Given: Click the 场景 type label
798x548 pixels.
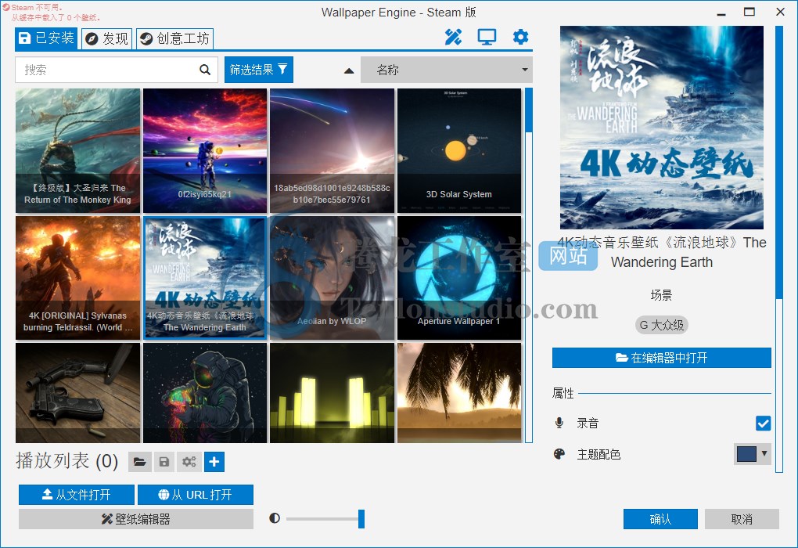Looking at the screenshot, I should click(x=662, y=295).
